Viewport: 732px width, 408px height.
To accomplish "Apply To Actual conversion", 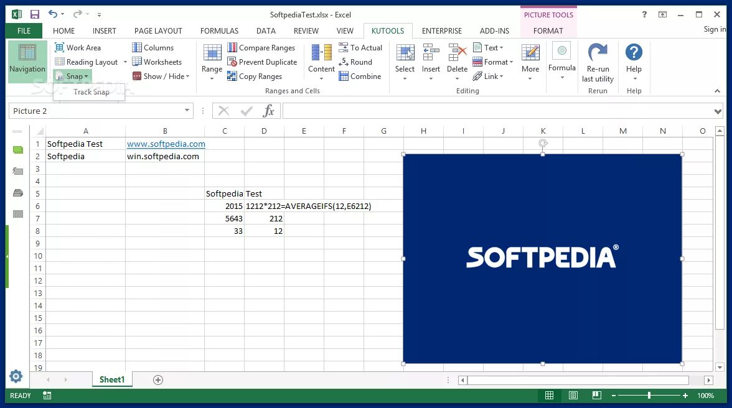I will point(360,47).
